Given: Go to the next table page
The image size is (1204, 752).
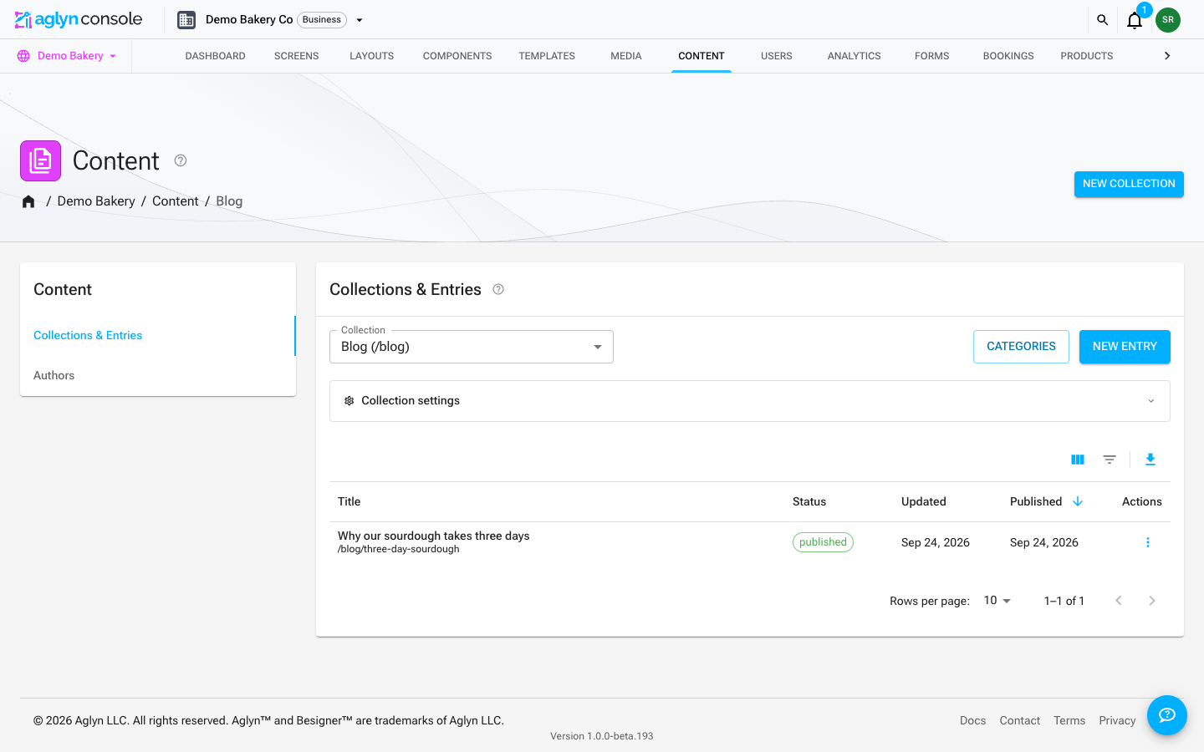Looking at the screenshot, I should coord(1152,601).
